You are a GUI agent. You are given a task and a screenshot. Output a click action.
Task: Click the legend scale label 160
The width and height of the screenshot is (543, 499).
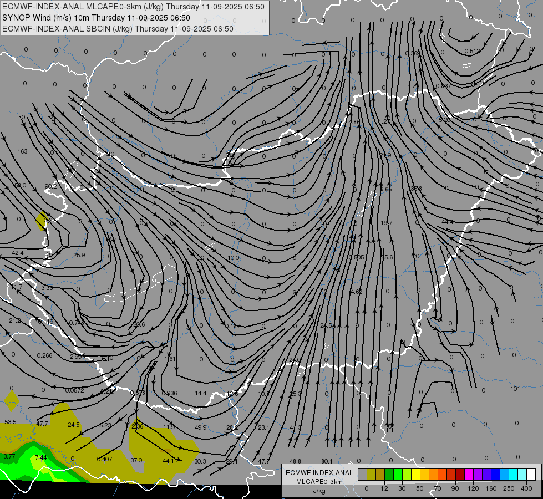tap(491, 488)
